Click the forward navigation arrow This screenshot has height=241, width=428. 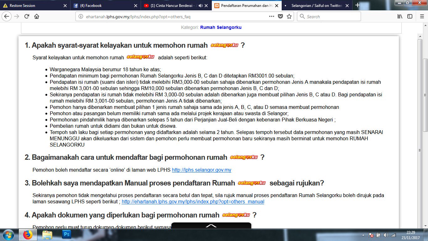[x=17, y=16]
